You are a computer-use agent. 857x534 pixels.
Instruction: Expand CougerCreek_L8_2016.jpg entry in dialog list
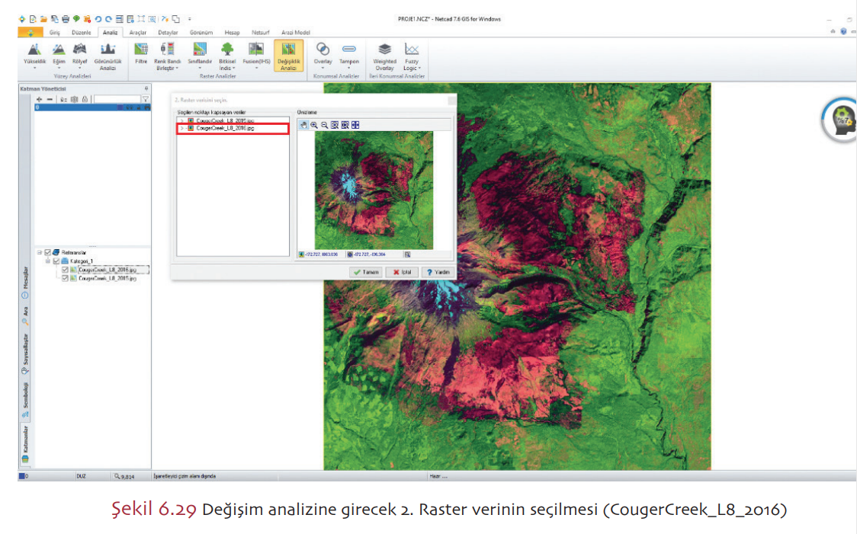(181, 129)
